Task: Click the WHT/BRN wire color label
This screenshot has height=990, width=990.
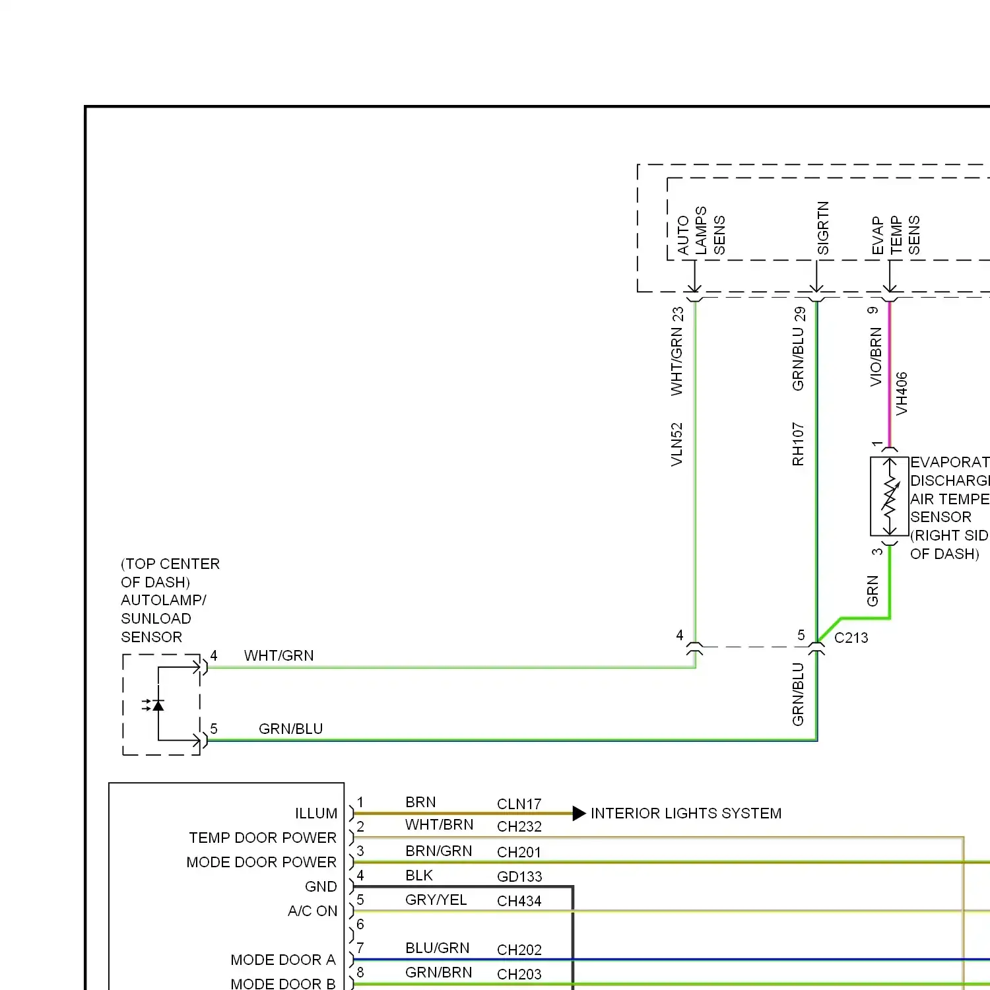Action: 439,825
